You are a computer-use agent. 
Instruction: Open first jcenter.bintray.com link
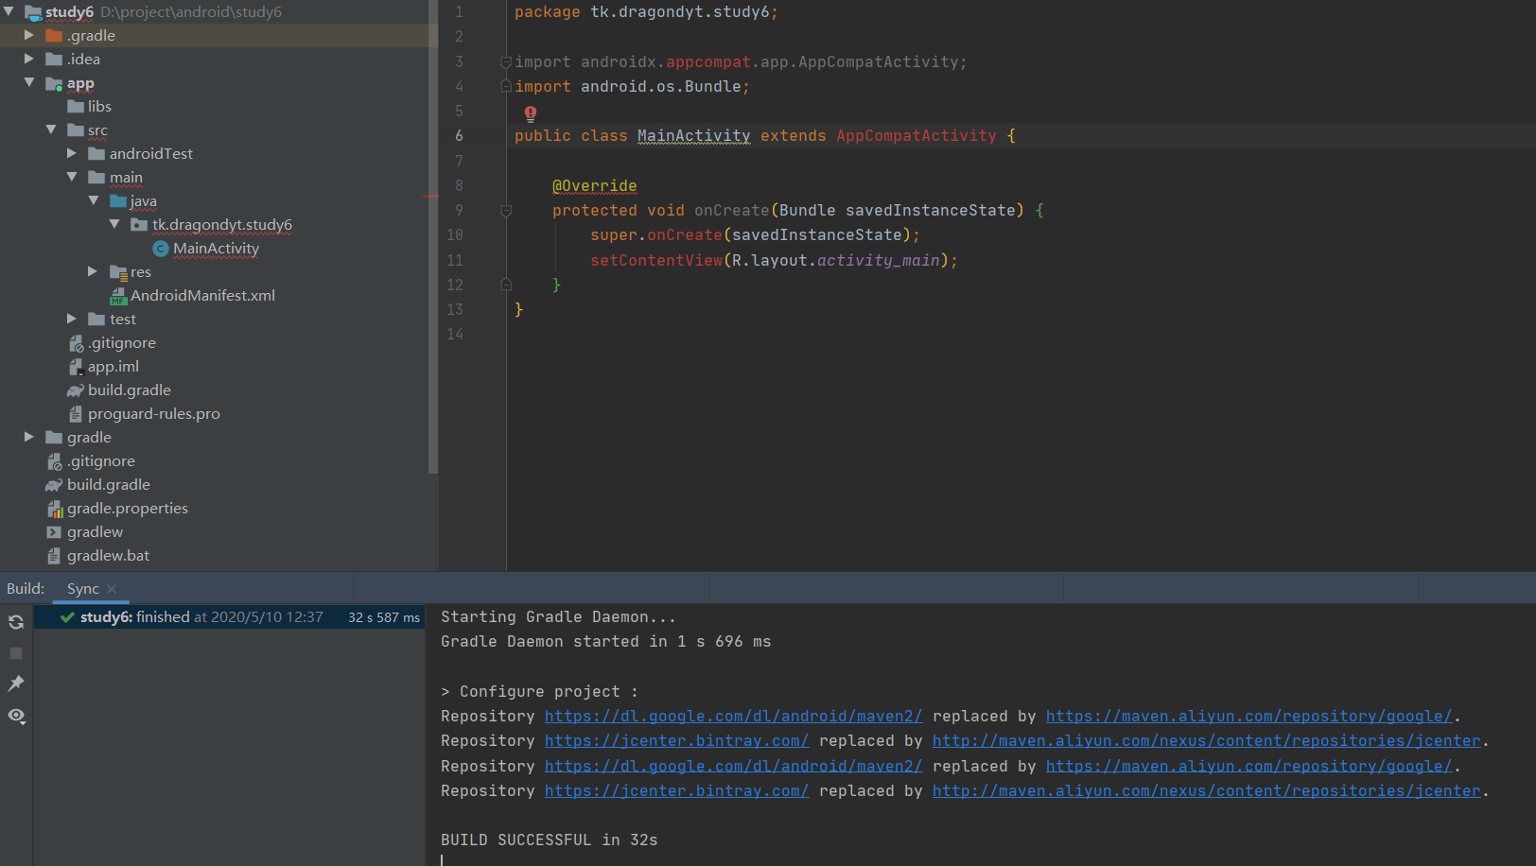coord(676,741)
